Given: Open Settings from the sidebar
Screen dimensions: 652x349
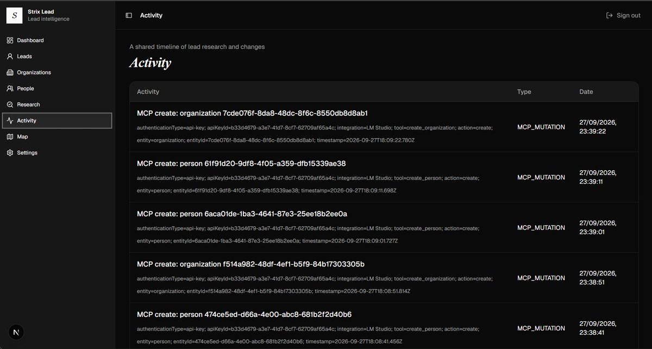Looking at the screenshot, I should point(57,153).
